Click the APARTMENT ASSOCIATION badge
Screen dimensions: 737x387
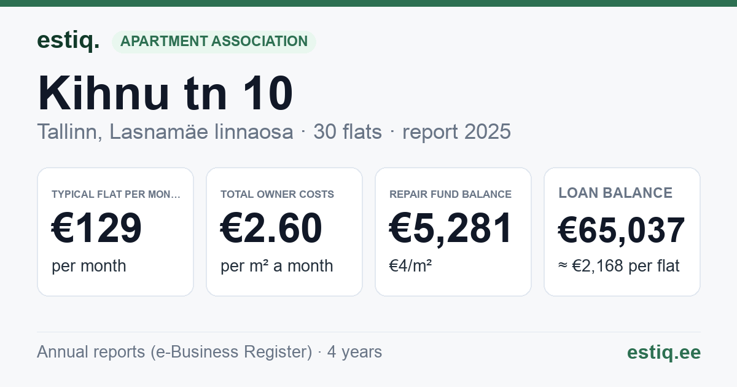(214, 42)
